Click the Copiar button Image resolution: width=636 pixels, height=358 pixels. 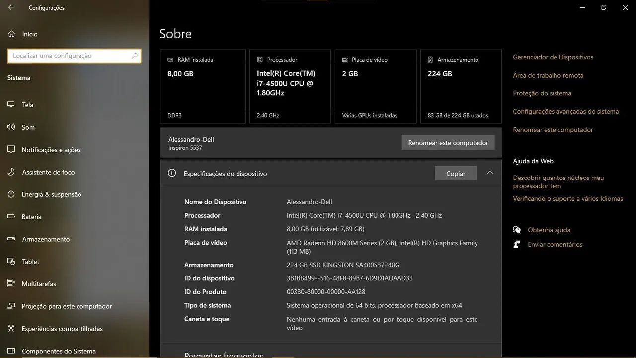[456, 174]
